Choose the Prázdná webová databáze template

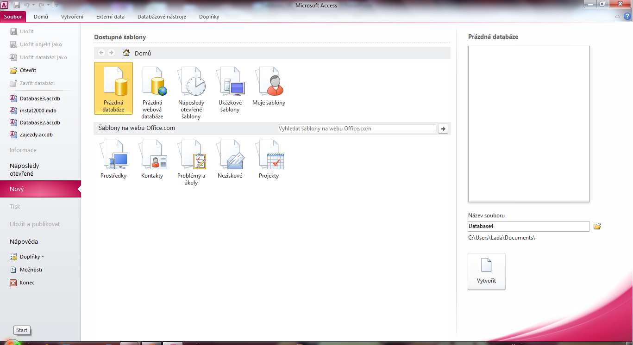(x=152, y=92)
